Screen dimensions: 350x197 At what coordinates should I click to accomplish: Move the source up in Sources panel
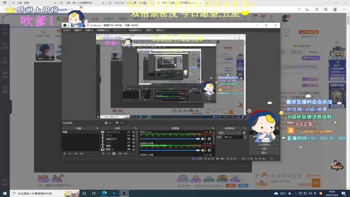(120, 154)
